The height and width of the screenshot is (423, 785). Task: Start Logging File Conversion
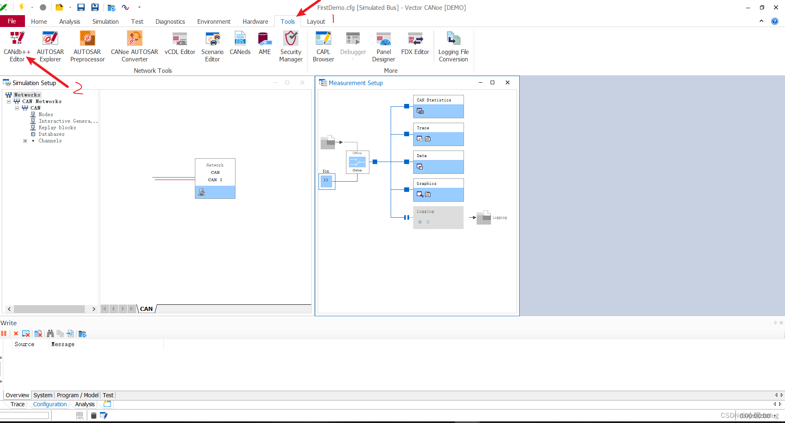click(x=453, y=47)
